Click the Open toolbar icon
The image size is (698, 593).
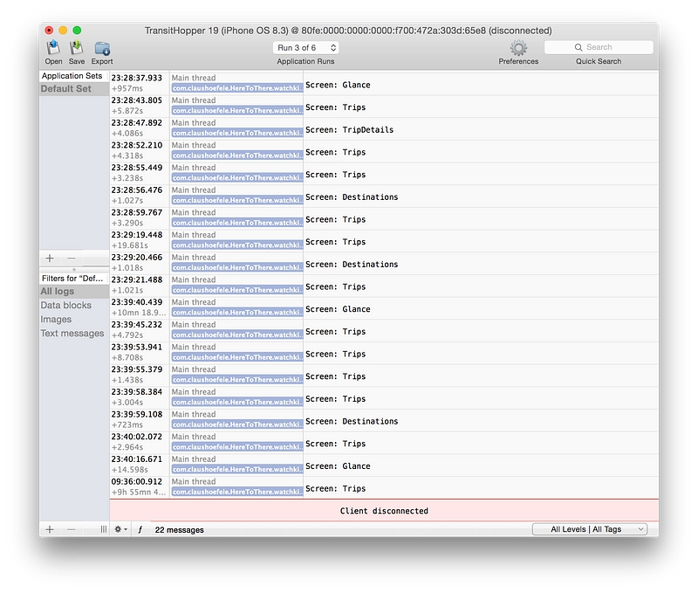pyautogui.click(x=53, y=48)
